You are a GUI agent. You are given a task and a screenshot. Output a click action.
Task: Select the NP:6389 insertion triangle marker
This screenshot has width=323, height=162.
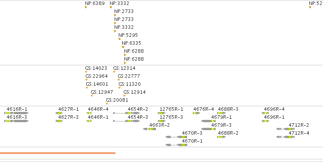[86, 7]
